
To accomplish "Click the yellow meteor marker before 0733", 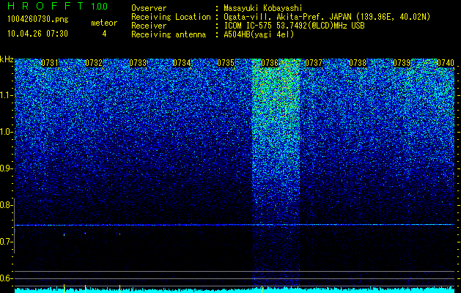I will pos(119,289).
